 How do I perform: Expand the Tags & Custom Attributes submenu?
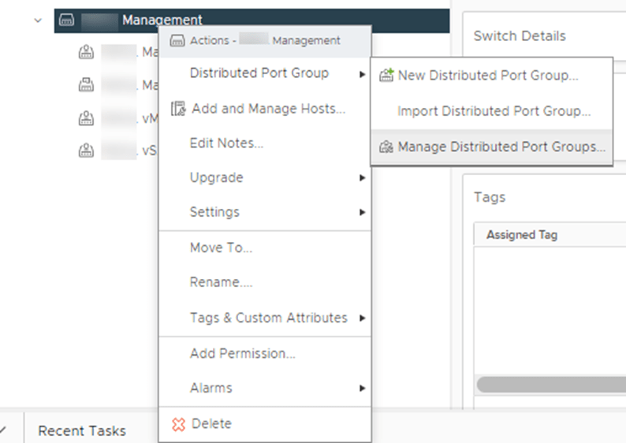tap(362, 318)
